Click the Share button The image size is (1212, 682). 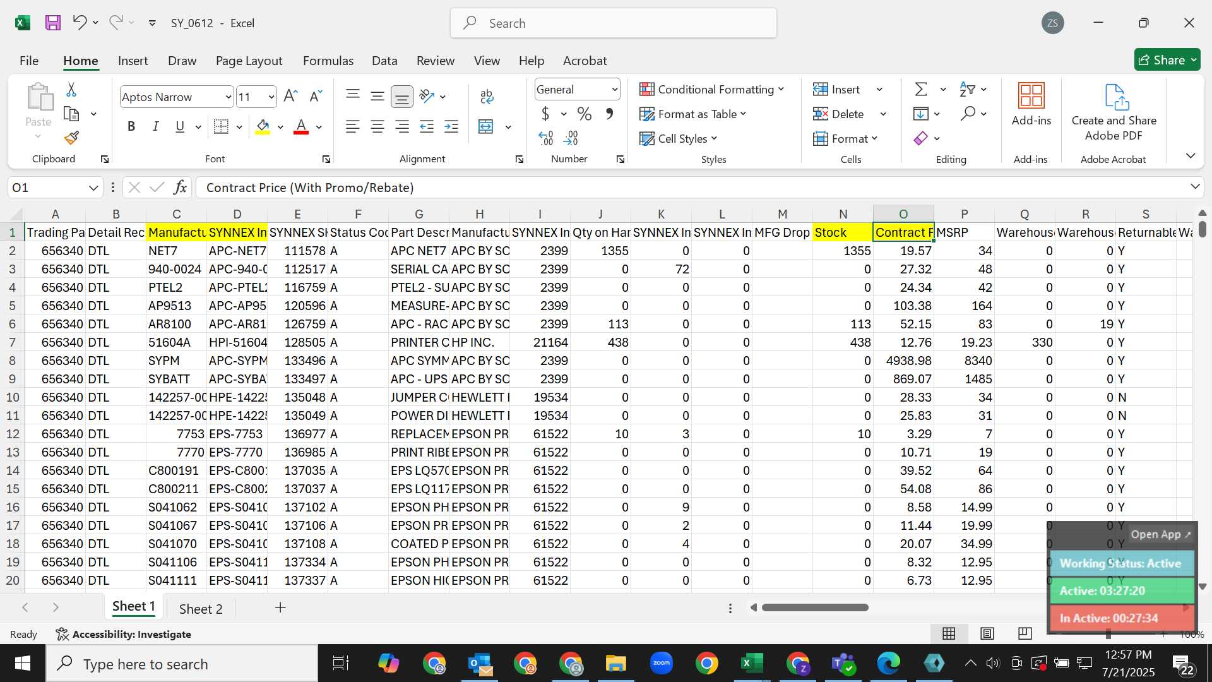(1167, 60)
